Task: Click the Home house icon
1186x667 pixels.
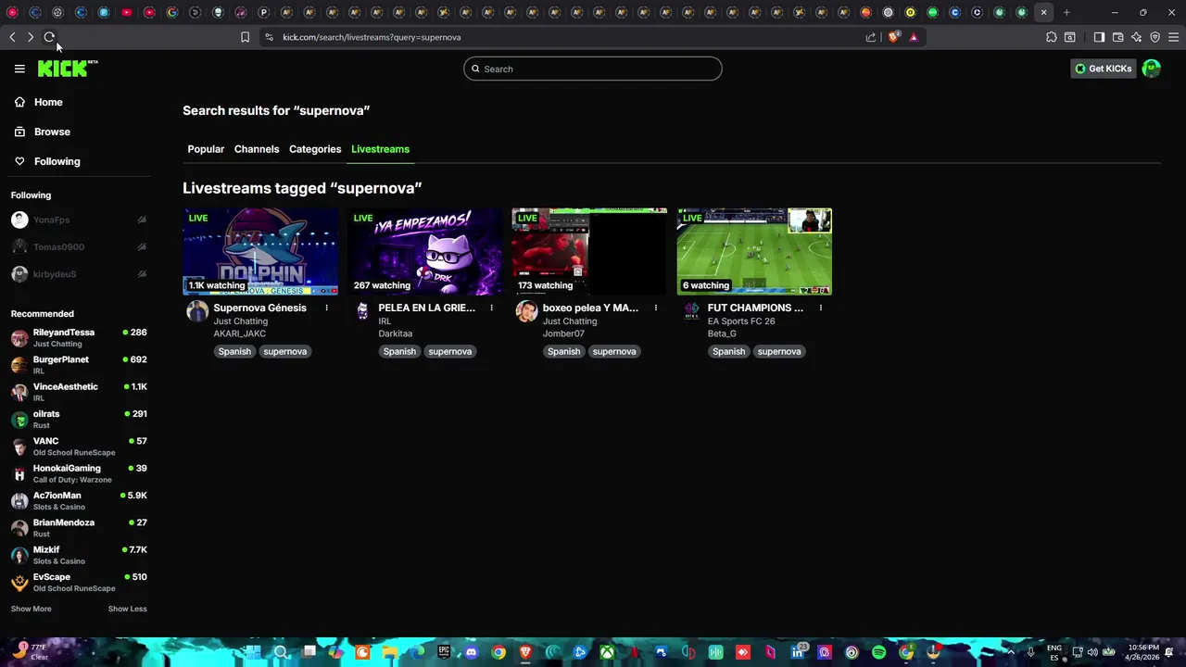Action: coord(19,102)
